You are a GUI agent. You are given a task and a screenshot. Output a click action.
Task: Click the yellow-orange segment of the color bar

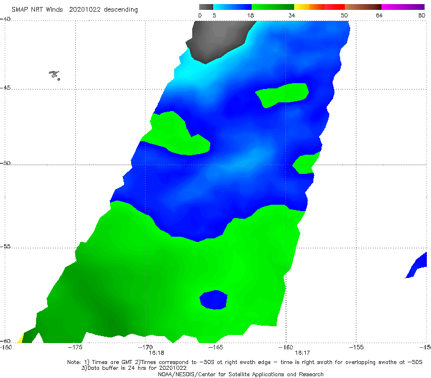point(309,7)
